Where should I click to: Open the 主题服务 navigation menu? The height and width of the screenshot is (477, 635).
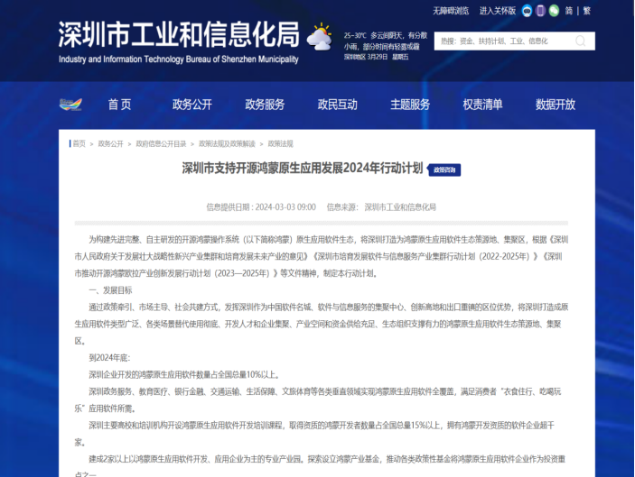click(410, 105)
